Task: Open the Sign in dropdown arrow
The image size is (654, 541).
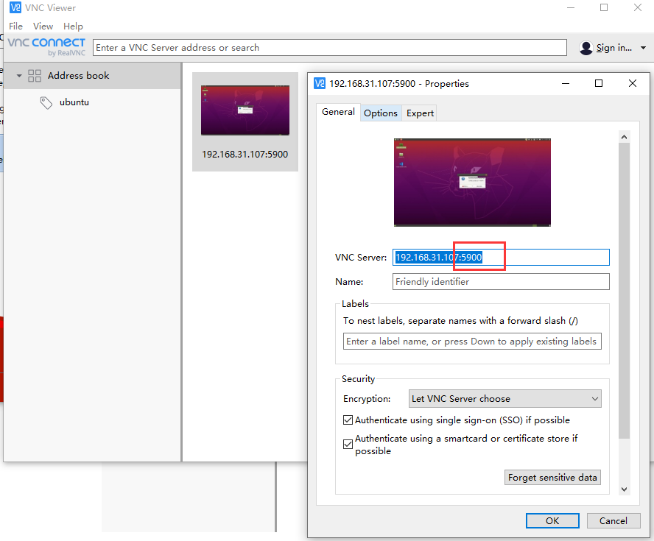Action: 643,48
